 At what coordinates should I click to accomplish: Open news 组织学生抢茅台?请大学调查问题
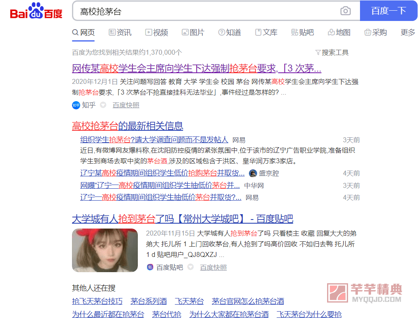154,140
